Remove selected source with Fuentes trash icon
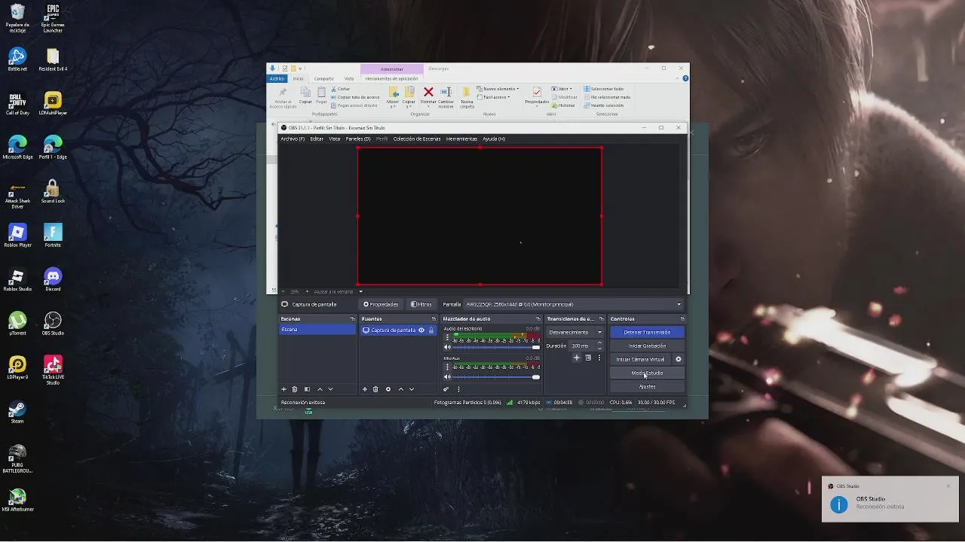This screenshot has height=542, width=965. [375, 389]
